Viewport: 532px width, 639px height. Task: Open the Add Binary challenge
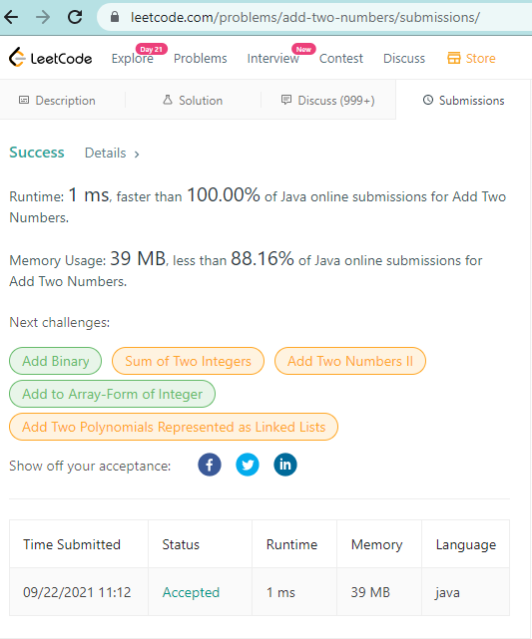[56, 361]
